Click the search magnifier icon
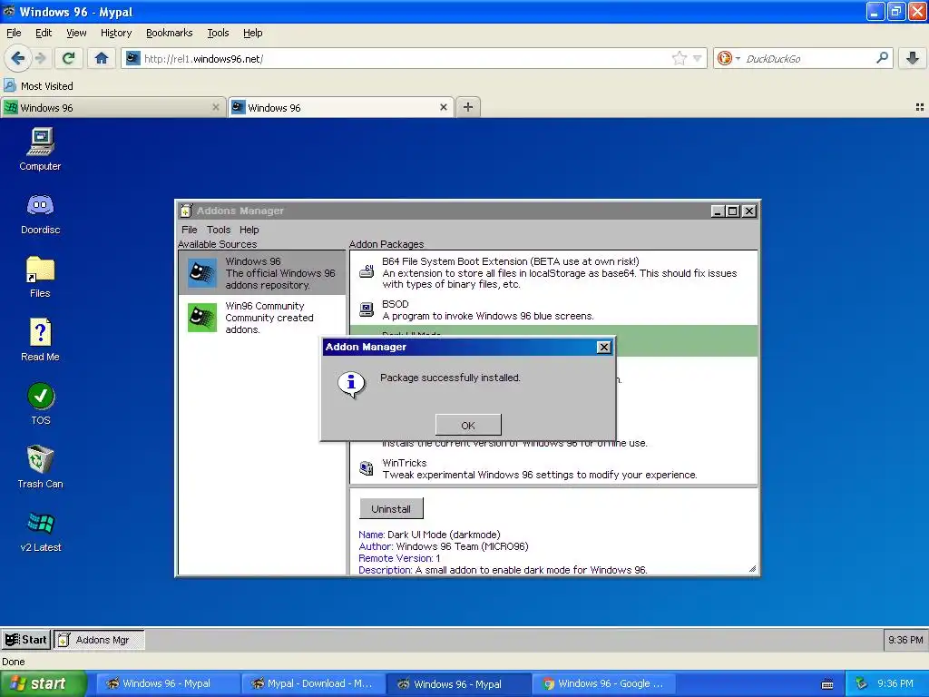The height and width of the screenshot is (697, 929). pyautogui.click(x=882, y=58)
